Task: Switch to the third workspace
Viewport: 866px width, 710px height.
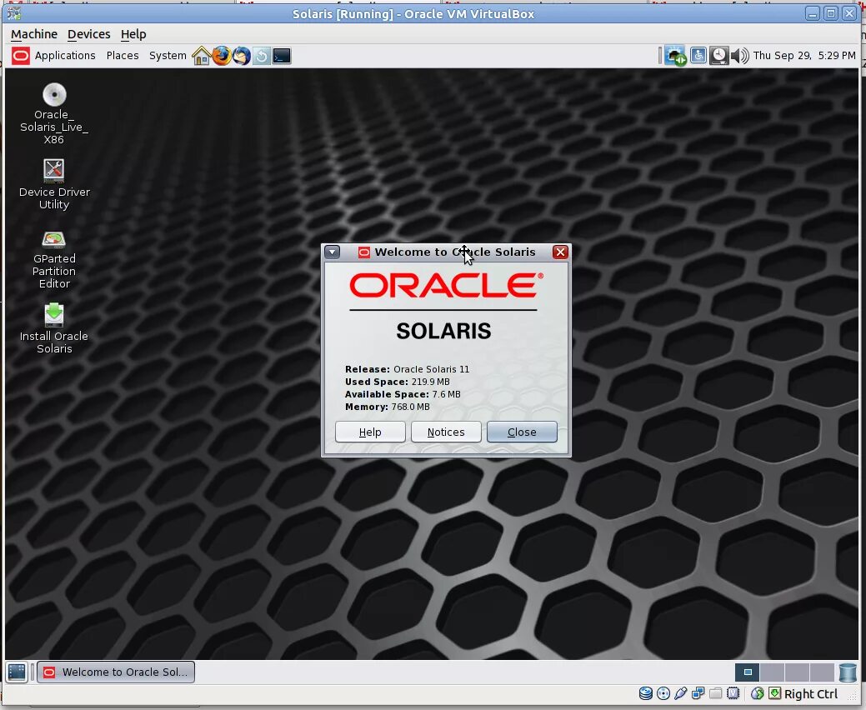Action: tap(797, 672)
